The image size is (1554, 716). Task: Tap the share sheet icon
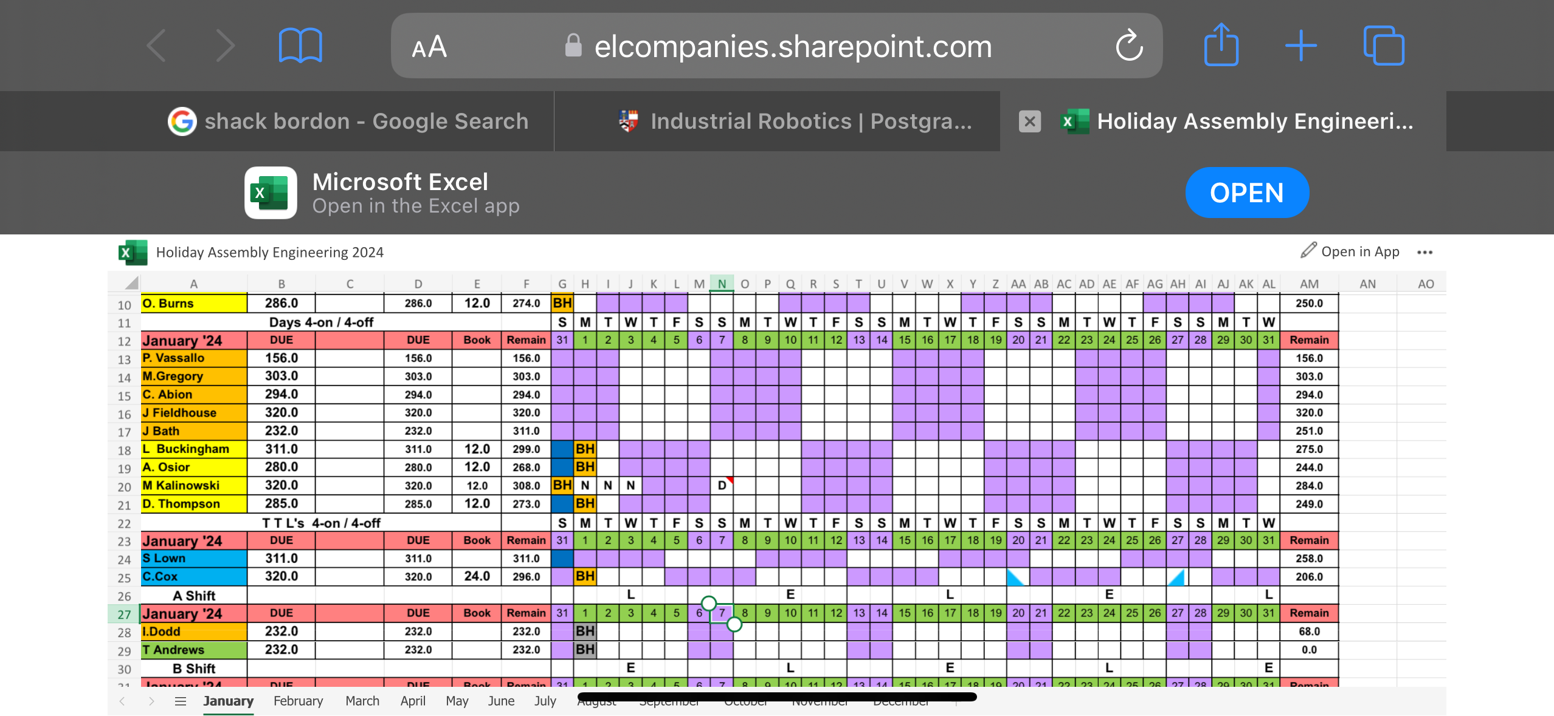(1221, 45)
